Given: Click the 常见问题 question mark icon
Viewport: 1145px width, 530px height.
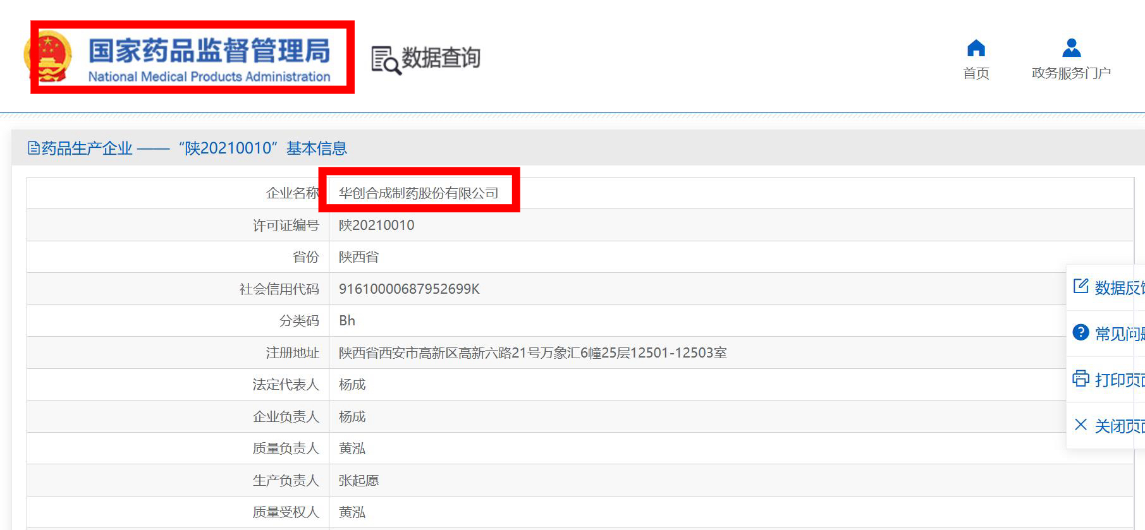Looking at the screenshot, I should [1081, 332].
